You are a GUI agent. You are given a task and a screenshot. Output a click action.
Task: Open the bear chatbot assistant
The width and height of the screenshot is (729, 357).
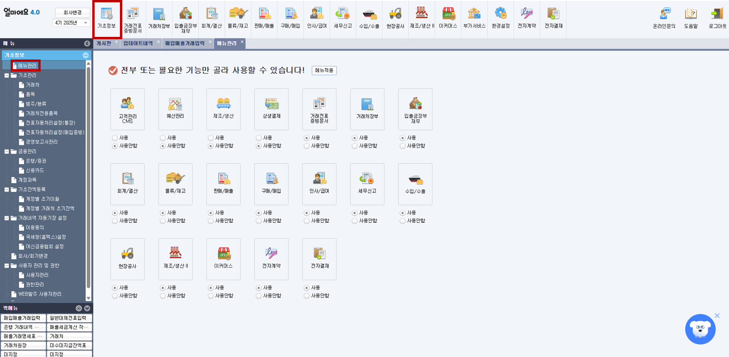point(700,329)
